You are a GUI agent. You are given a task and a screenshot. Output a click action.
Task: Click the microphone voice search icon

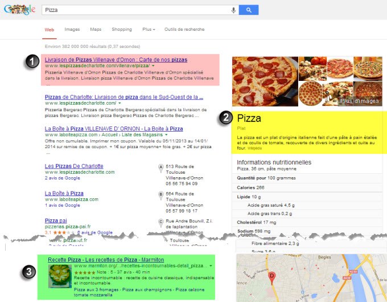pos(233,10)
